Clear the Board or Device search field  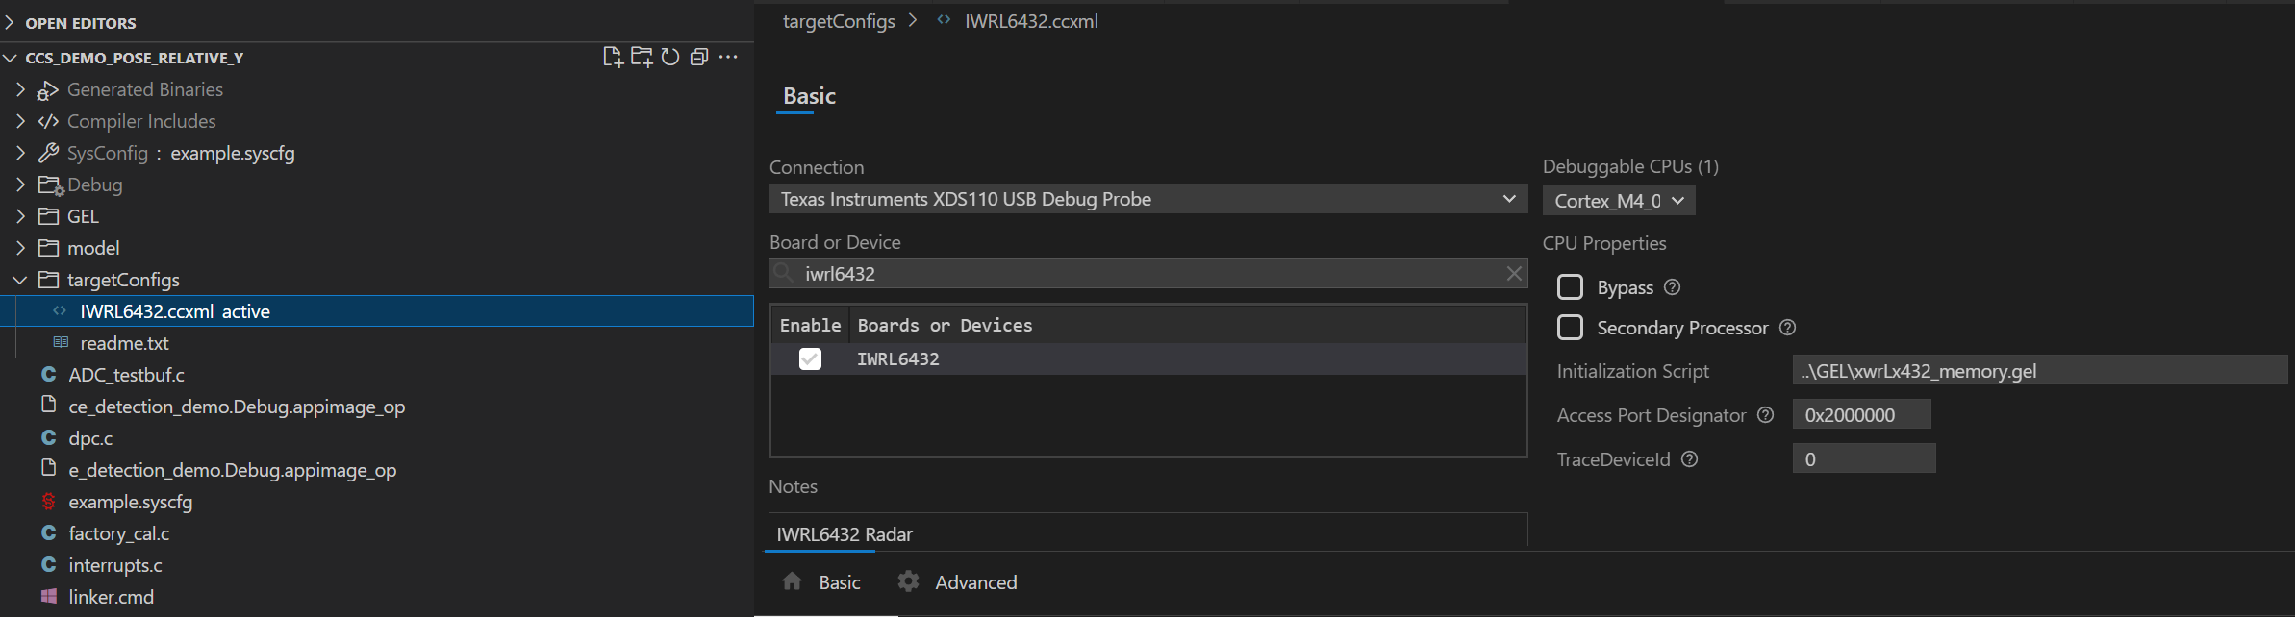point(1514,274)
